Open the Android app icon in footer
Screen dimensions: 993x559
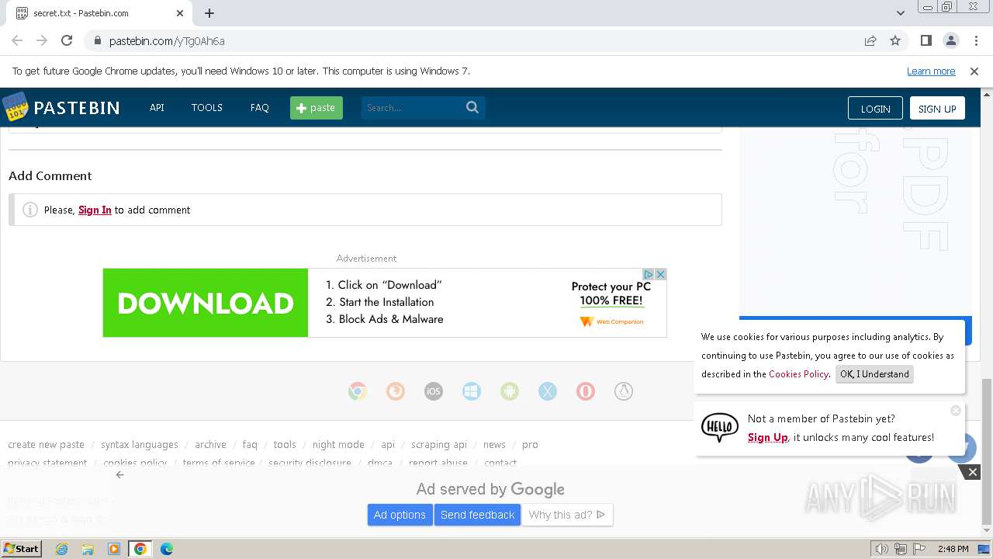tap(510, 391)
